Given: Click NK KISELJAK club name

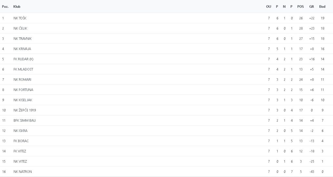Looking at the screenshot, I should [23, 100].
